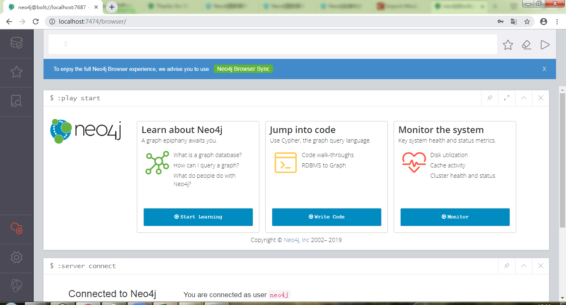Reload the page in browser
This screenshot has height=305, width=566.
click(x=36, y=22)
